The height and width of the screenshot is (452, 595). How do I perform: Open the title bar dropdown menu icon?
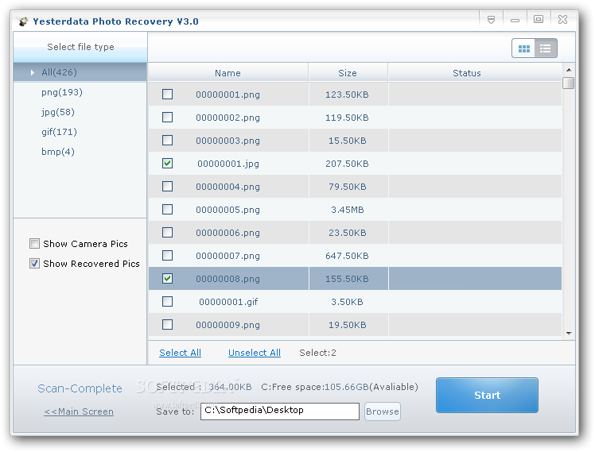pyautogui.click(x=491, y=20)
